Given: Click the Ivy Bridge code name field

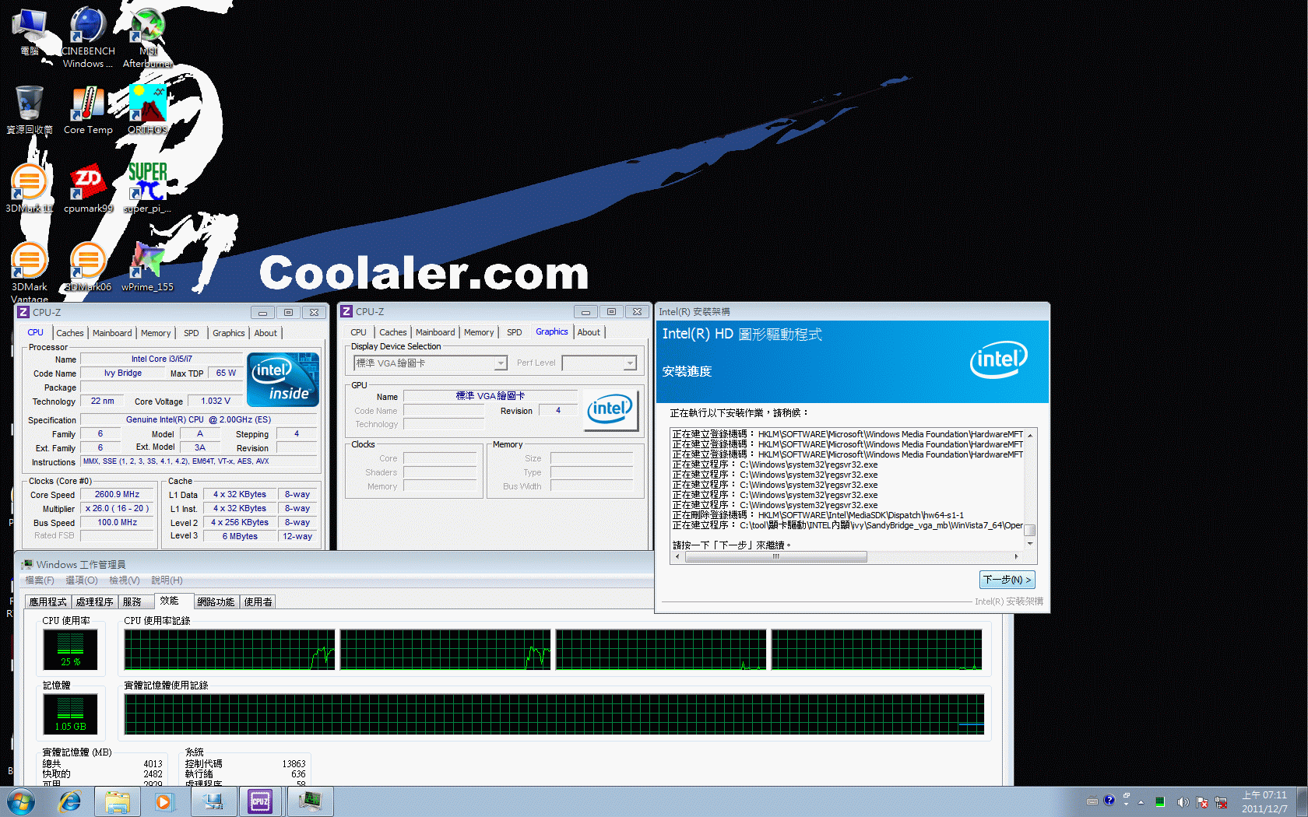Looking at the screenshot, I should [123, 373].
